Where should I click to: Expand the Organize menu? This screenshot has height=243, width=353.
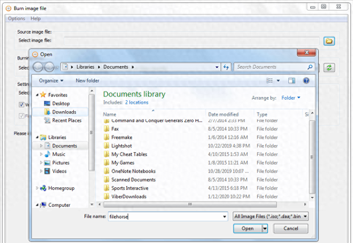click(x=51, y=81)
